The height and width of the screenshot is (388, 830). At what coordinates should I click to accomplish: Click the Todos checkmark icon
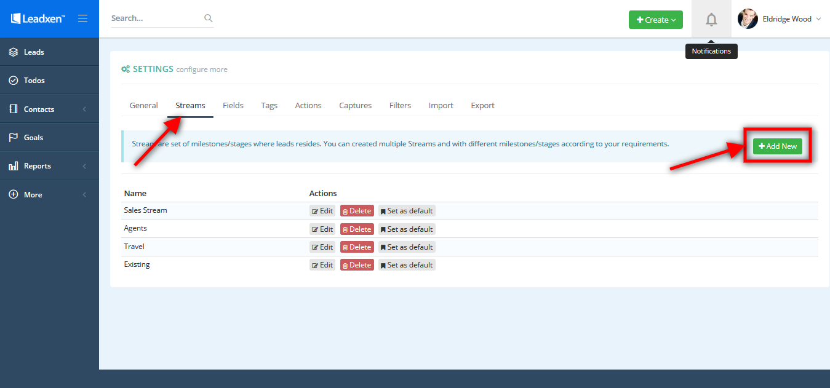click(14, 81)
